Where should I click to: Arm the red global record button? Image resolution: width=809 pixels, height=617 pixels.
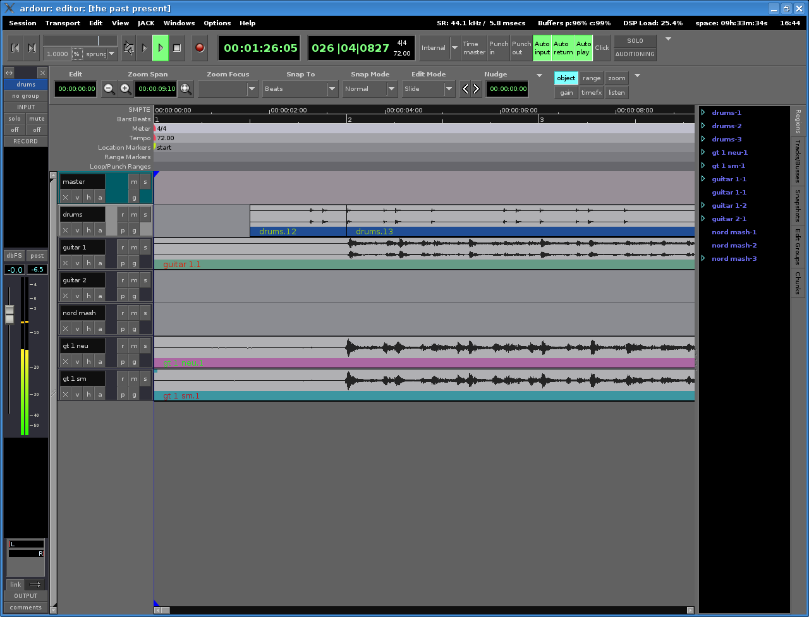(200, 48)
